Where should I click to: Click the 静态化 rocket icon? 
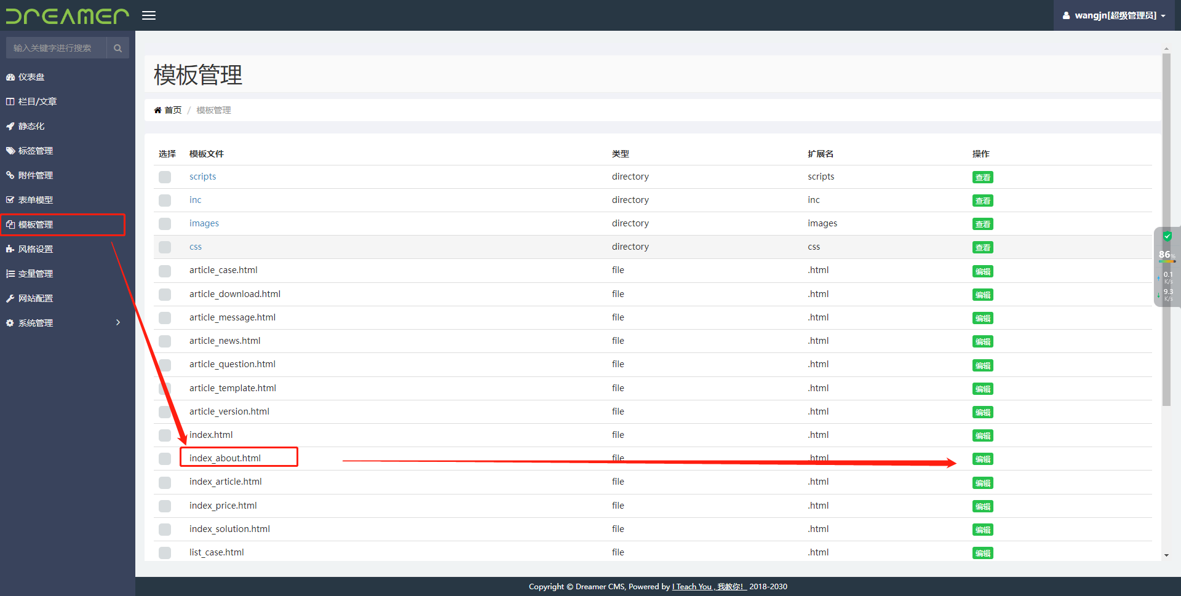pos(10,126)
